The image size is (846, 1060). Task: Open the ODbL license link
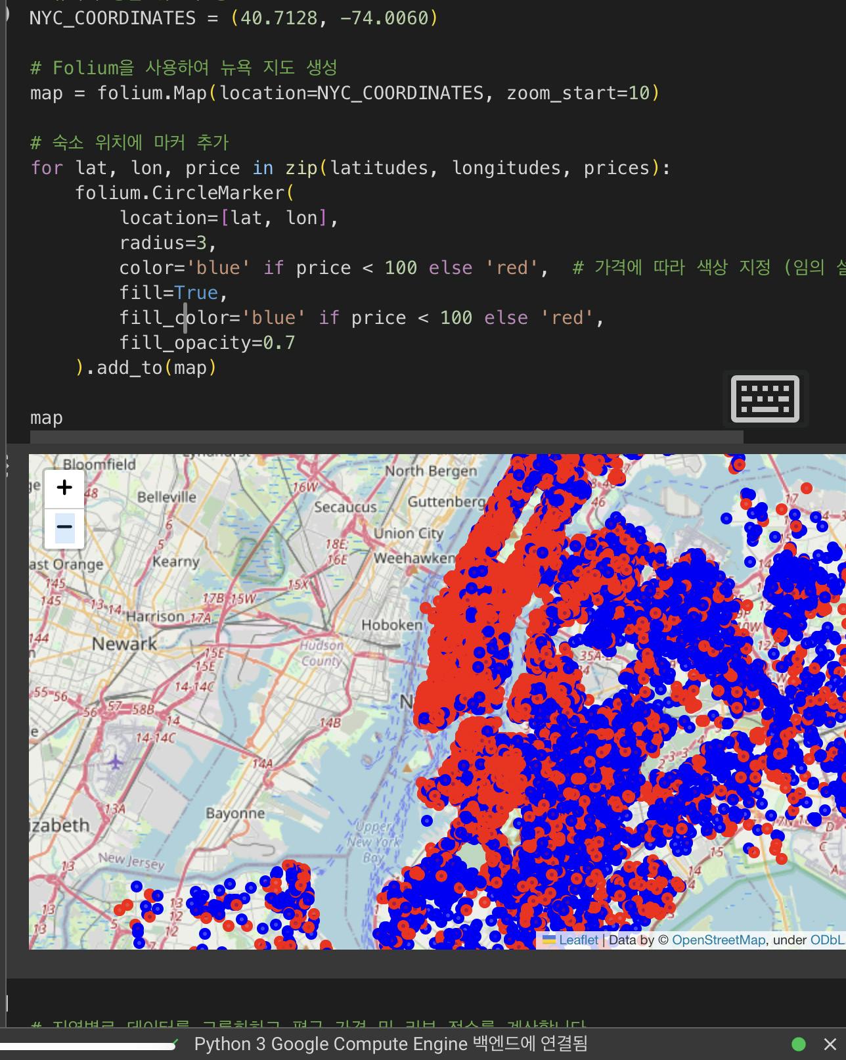[828, 940]
